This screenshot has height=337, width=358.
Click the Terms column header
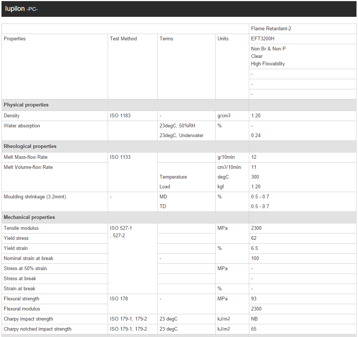point(166,38)
